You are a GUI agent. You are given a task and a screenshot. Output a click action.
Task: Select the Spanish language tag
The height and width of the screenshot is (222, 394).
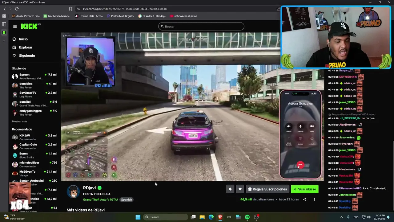click(126, 199)
